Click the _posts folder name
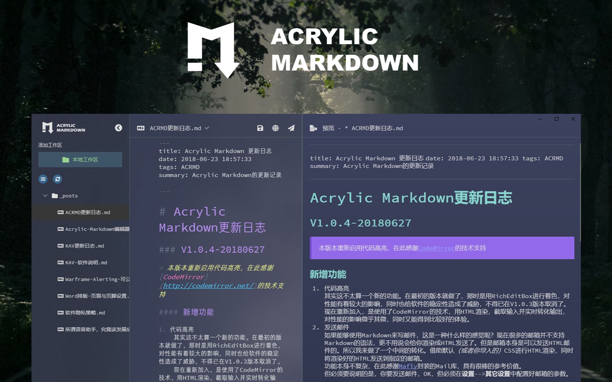The image size is (612, 382). (x=69, y=196)
